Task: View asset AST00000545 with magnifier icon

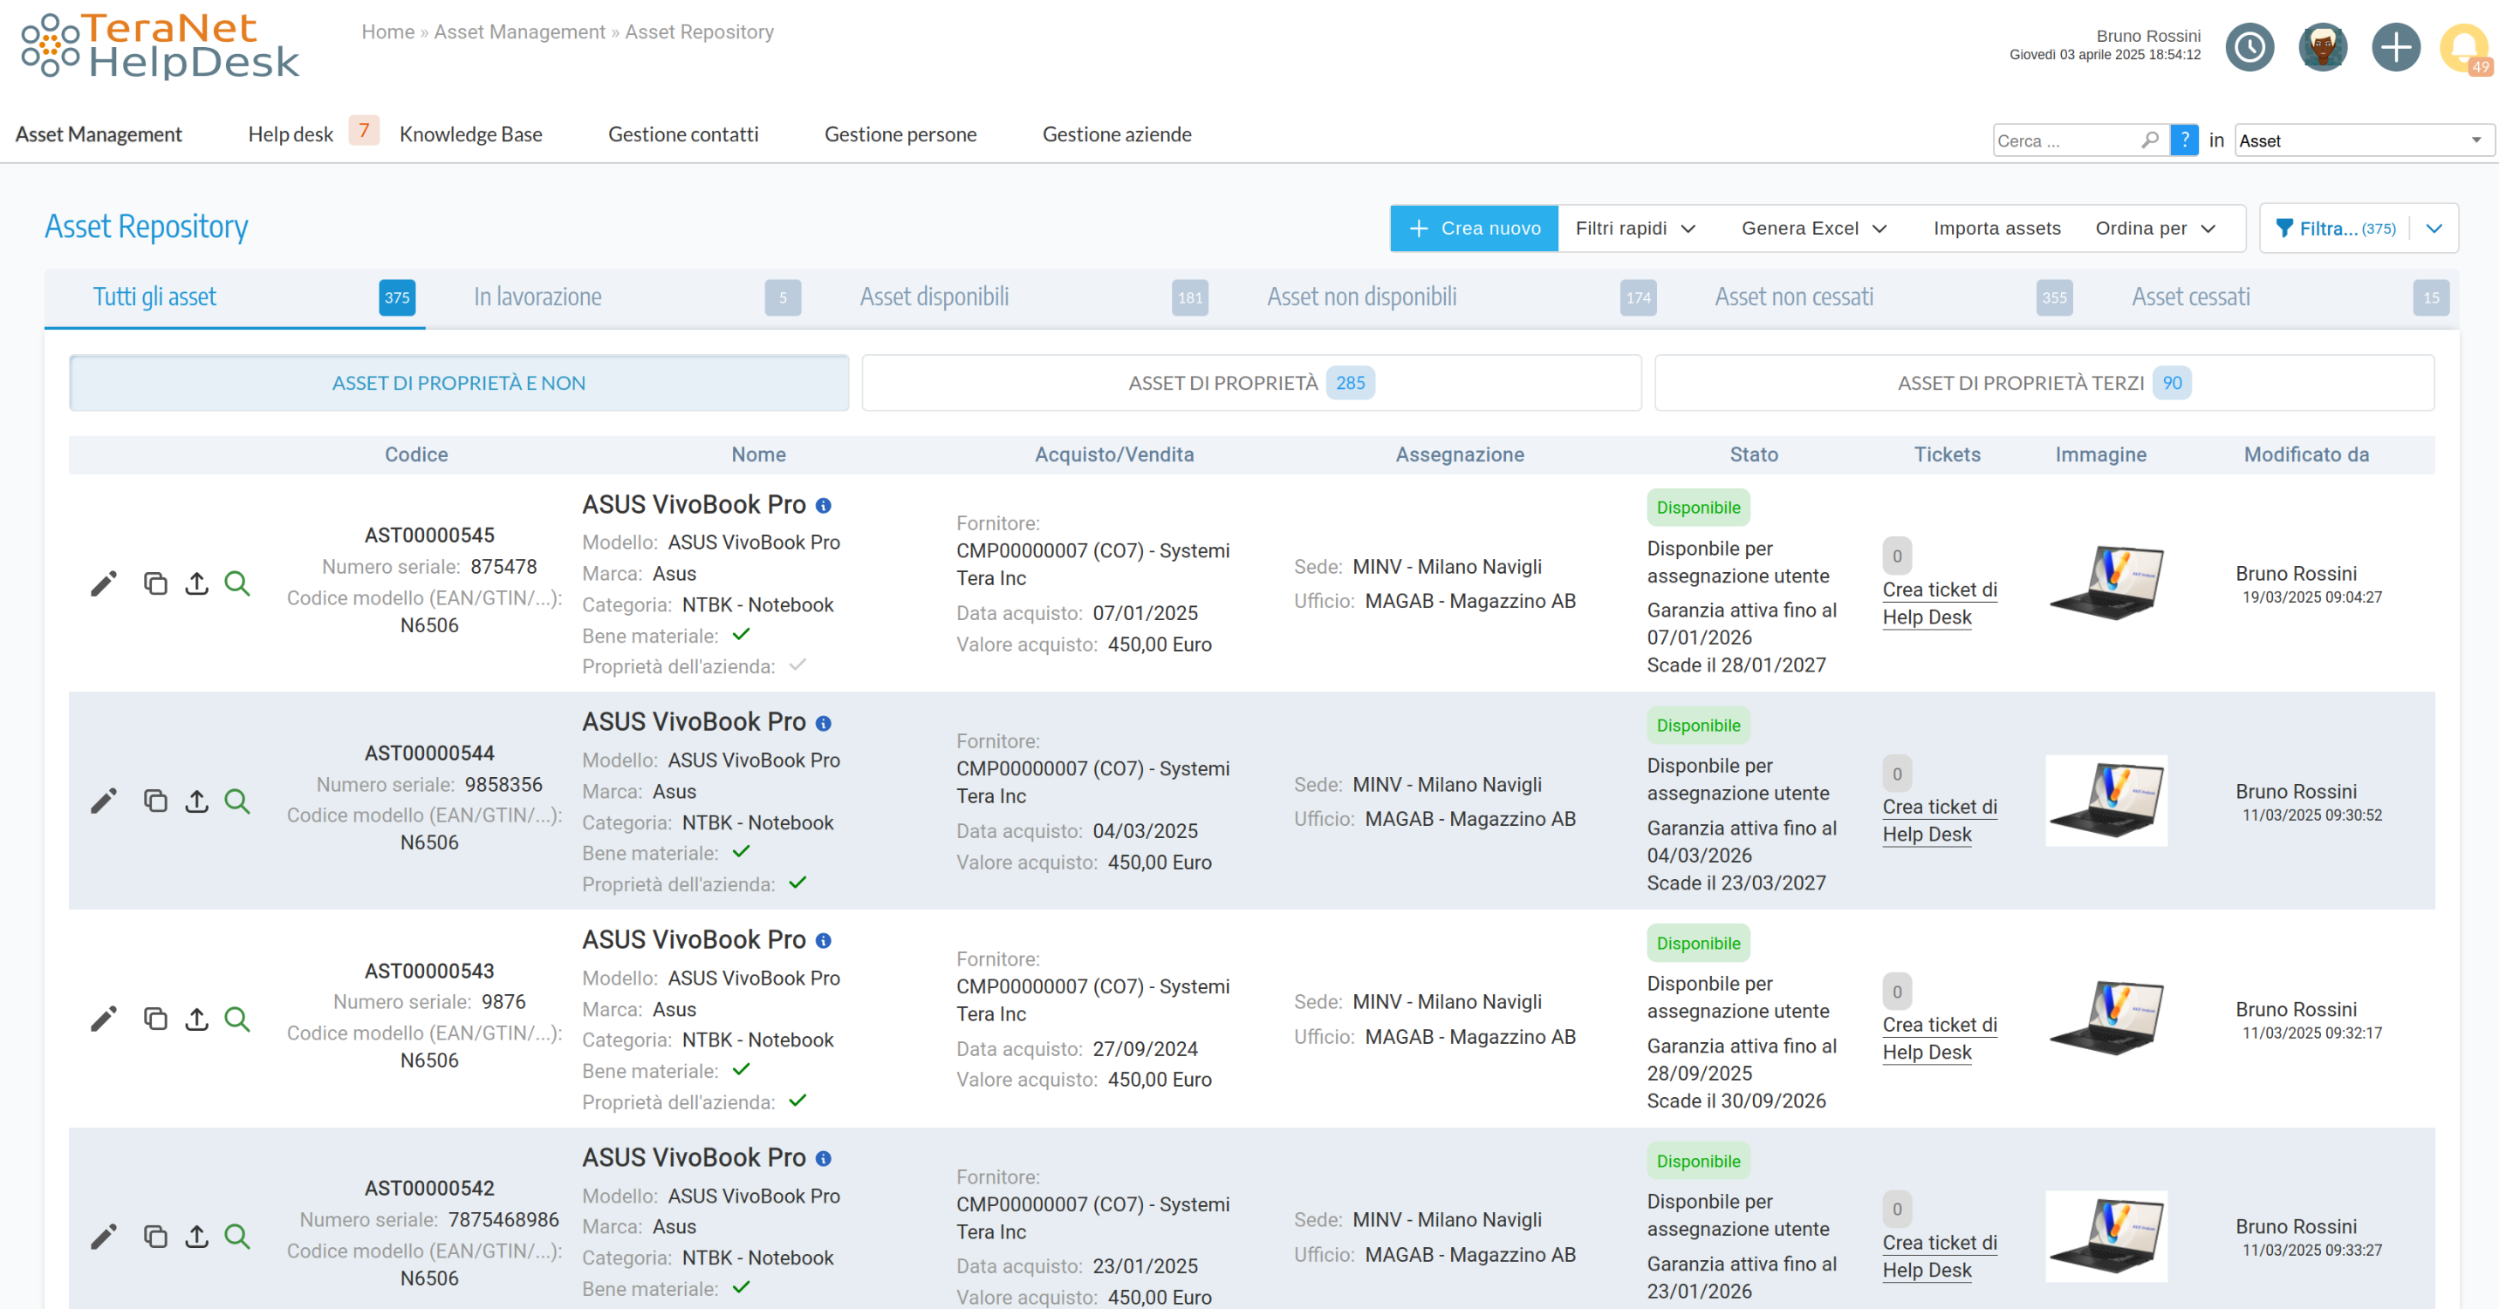Action: coord(236,583)
